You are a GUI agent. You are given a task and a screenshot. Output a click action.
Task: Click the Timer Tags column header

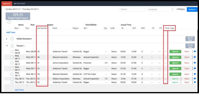click(169, 28)
